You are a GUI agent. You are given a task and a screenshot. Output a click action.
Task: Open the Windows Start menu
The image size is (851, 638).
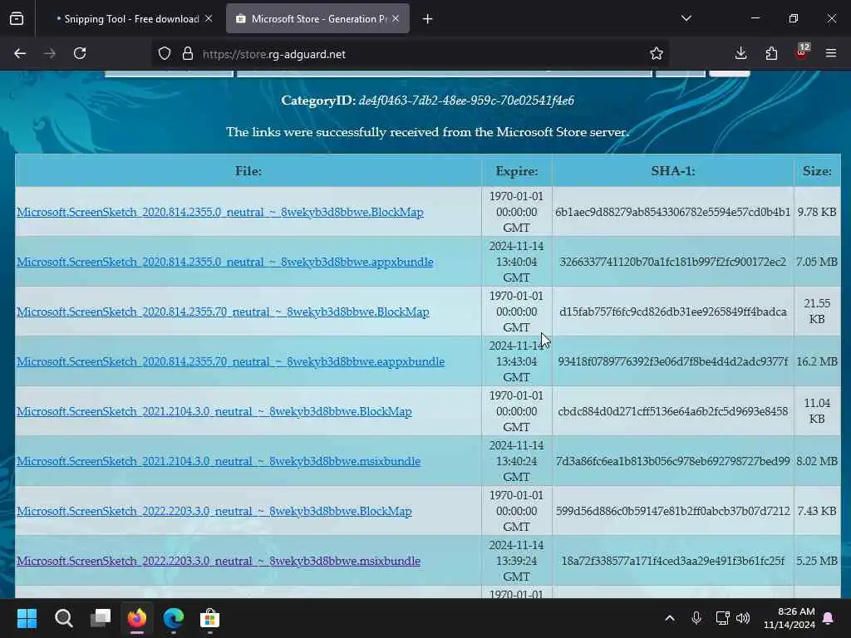[27, 618]
